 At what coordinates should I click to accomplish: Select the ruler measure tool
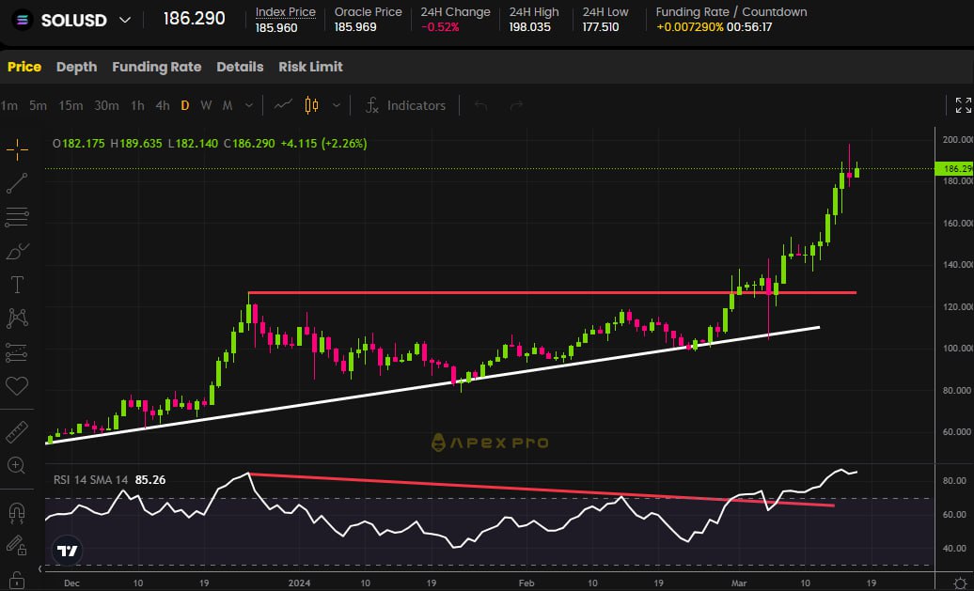(x=17, y=432)
